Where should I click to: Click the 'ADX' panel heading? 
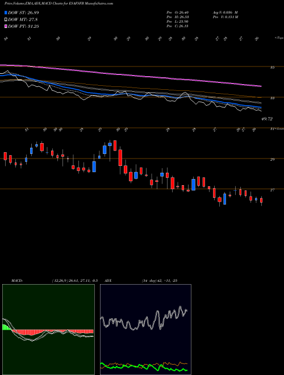coord(108,281)
